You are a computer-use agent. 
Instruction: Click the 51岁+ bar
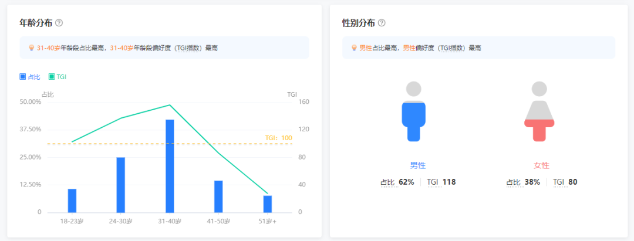tap(268, 203)
